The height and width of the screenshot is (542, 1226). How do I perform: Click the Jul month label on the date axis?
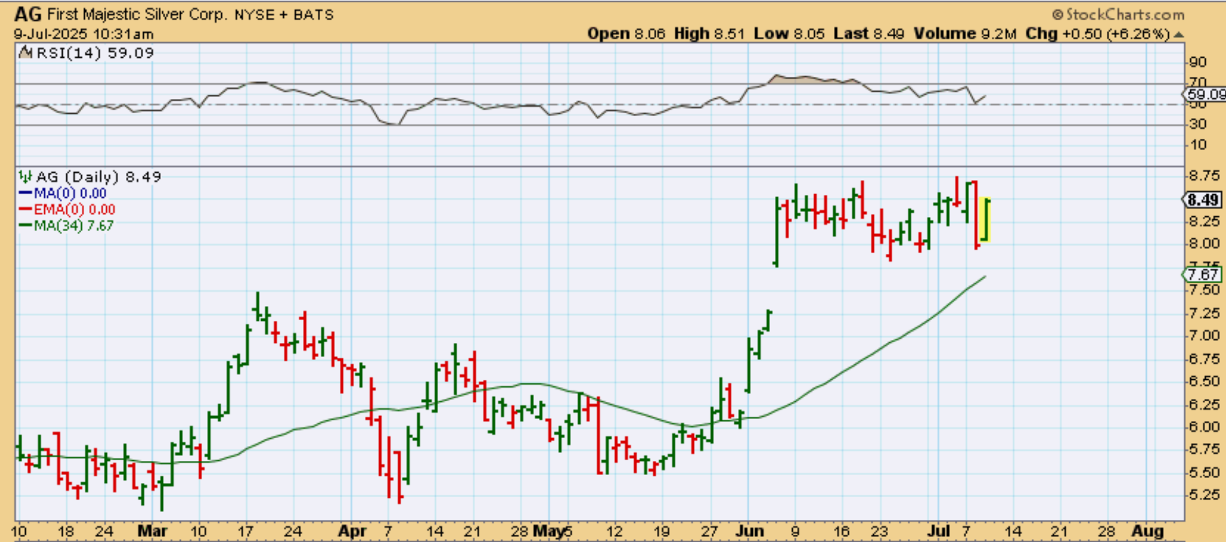[x=938, y=531]
